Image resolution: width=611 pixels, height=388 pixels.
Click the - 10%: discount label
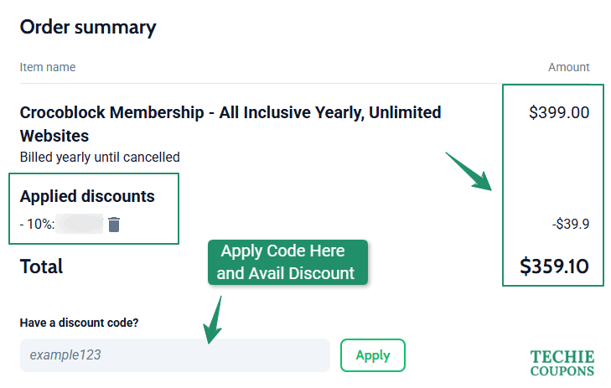click(x=37, y=224)
